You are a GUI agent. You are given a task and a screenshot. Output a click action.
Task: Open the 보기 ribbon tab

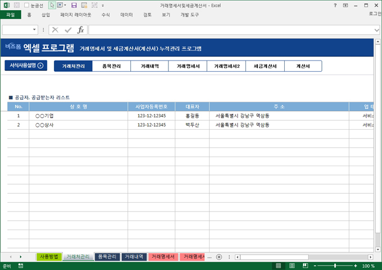click(x=166, y=15)
